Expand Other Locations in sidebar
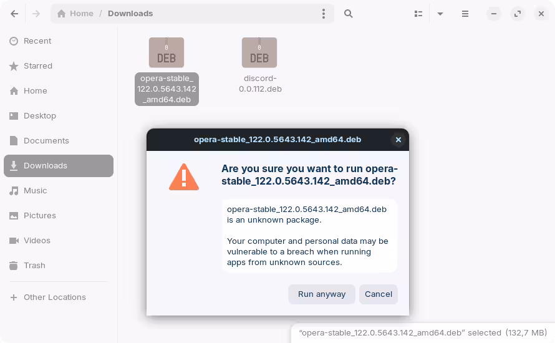This screenshot has height=343, width=555. coord(54,297)
